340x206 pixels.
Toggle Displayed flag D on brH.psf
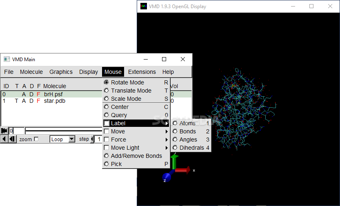click(x=31, y=94)
